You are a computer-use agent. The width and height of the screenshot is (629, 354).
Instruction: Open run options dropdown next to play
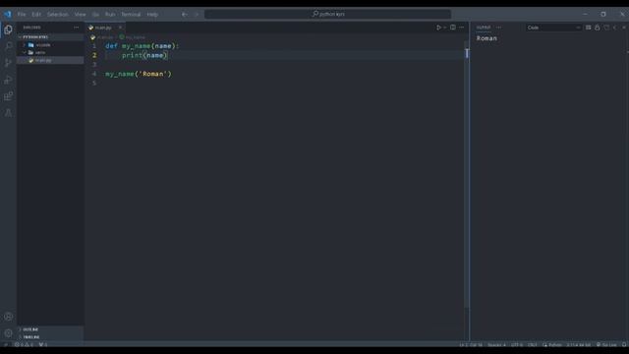pos(445,28)
